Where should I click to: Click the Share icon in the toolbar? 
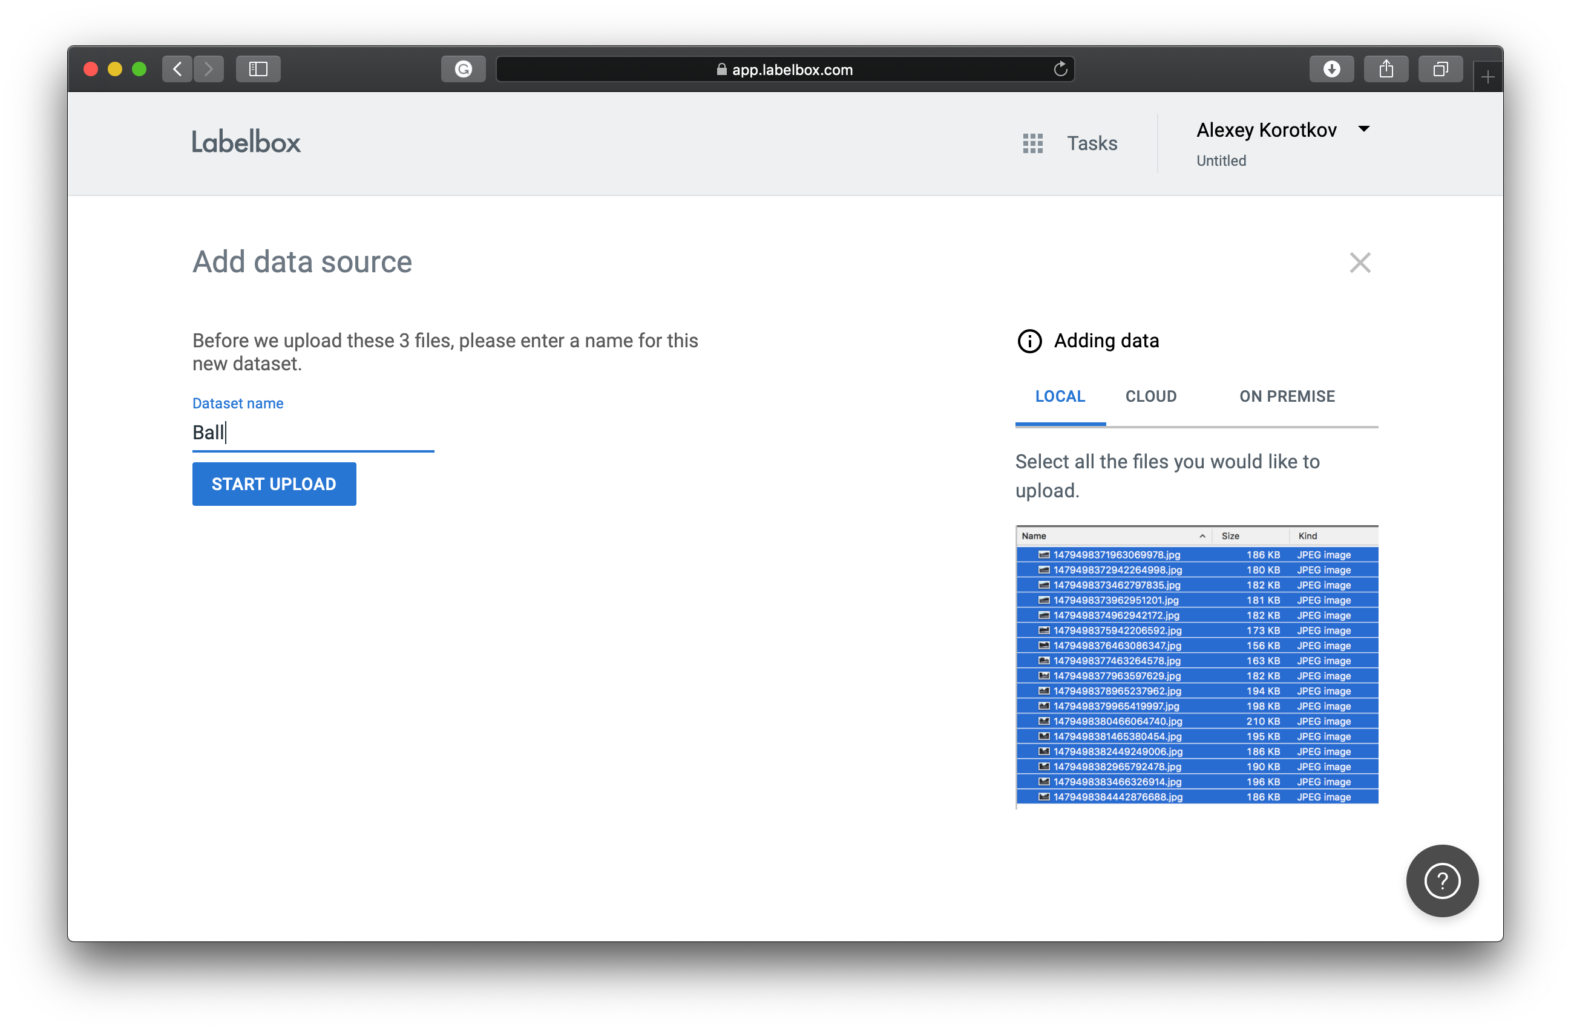[x=1386, y=68]
